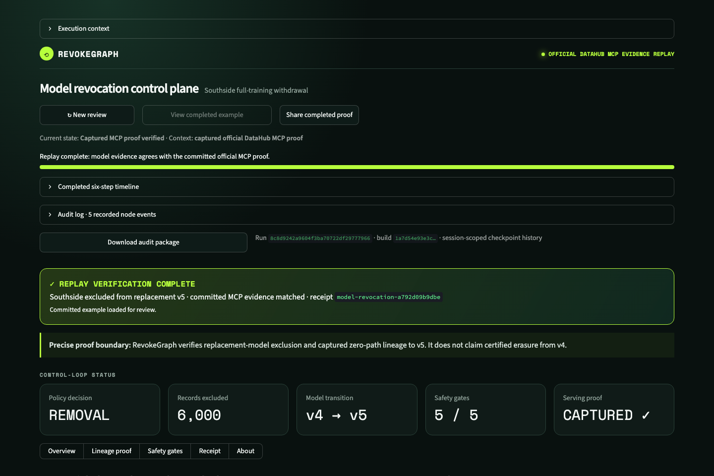Viewport: 714px width, 476px height.
Task: Switch to the Safety gates tab
Action: point(165,451)
